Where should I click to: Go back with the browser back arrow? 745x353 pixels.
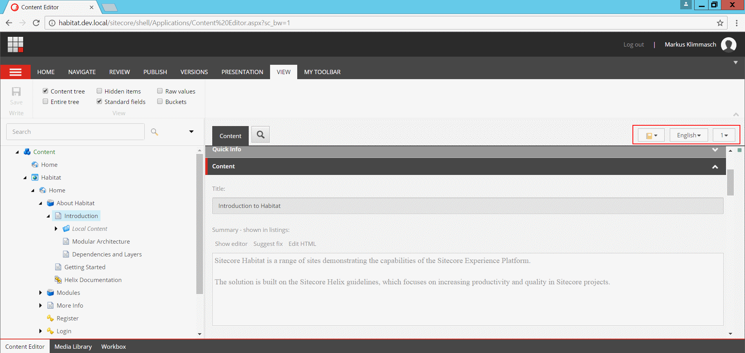coord(9,23)
